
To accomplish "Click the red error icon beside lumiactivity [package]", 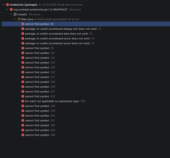I will point(7,5).
